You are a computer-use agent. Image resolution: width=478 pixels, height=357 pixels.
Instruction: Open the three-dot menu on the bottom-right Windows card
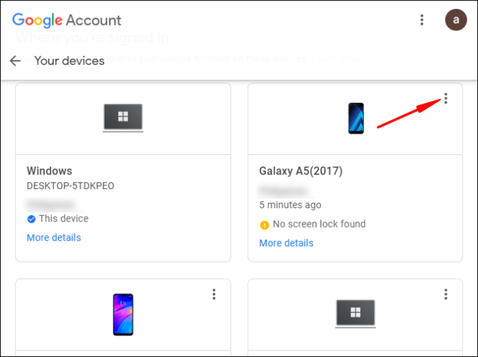pos(446,295)
